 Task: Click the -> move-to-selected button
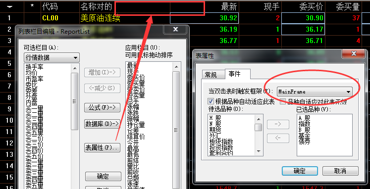[278, 124]
